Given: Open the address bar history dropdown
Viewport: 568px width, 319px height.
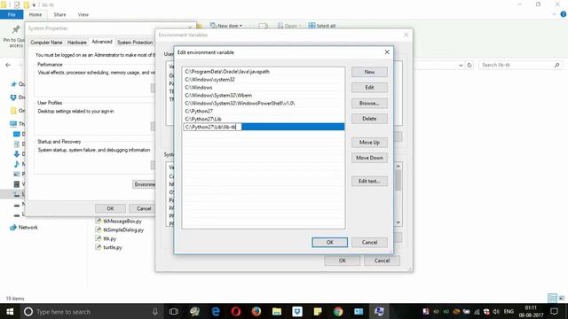Looking at the screenshot, I should tap(461, 65).
